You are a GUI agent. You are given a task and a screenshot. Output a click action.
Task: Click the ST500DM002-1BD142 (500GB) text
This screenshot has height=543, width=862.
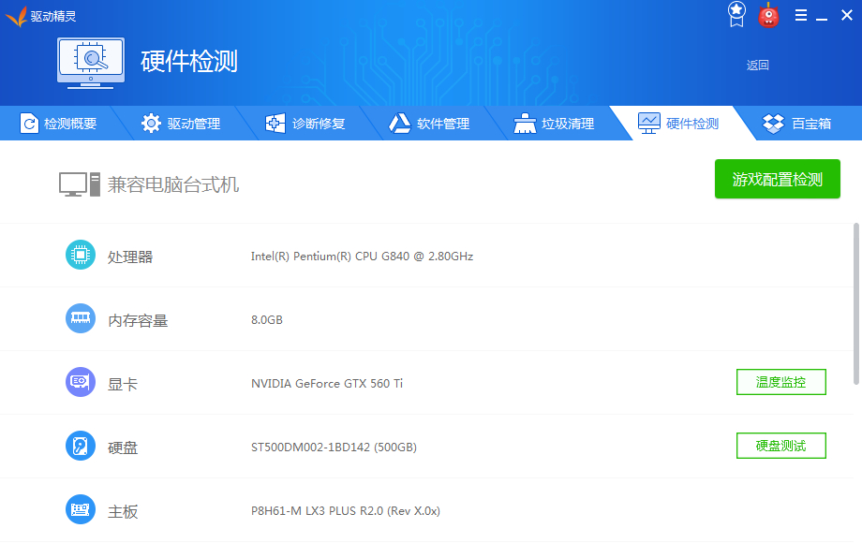coord(334,448)
